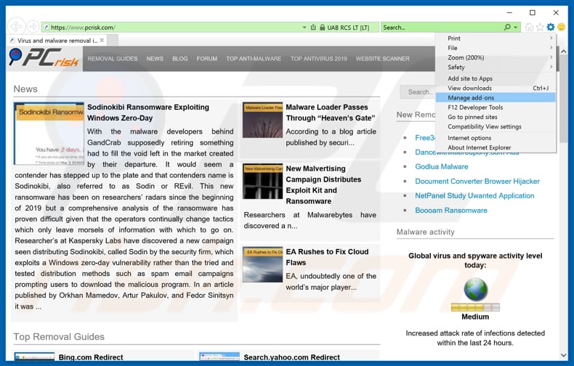574x366 pixels.
Task: Open Boooam Ransomware link
Action: [x=451, y=210]
